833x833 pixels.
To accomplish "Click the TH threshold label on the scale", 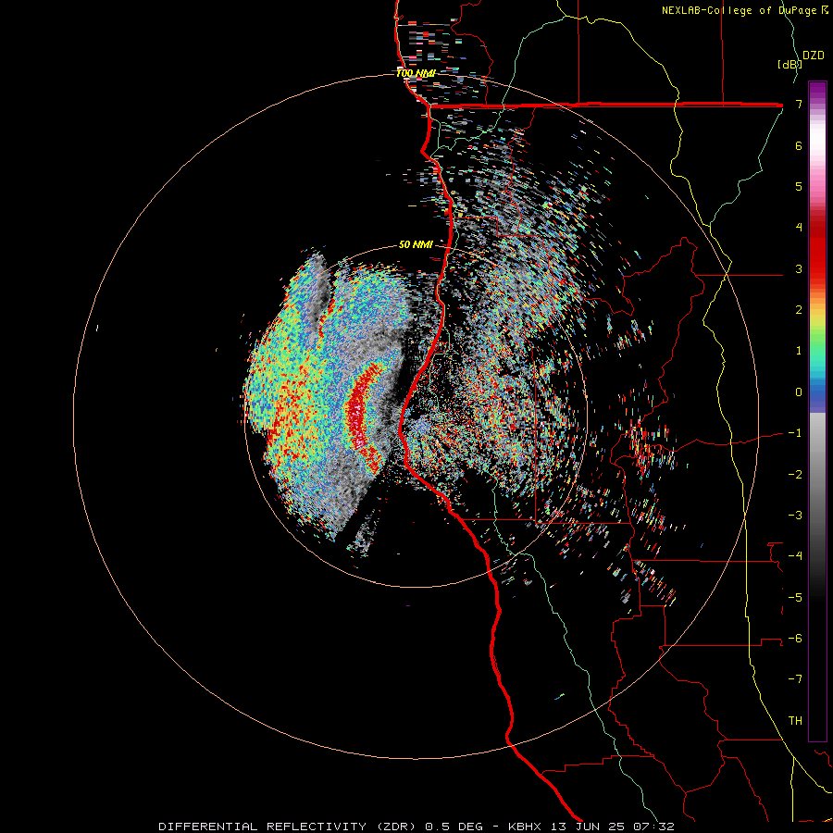I will [795, 721].
